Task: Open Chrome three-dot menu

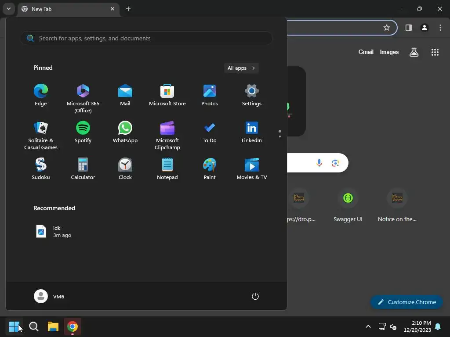Action: tap(440, 28)
